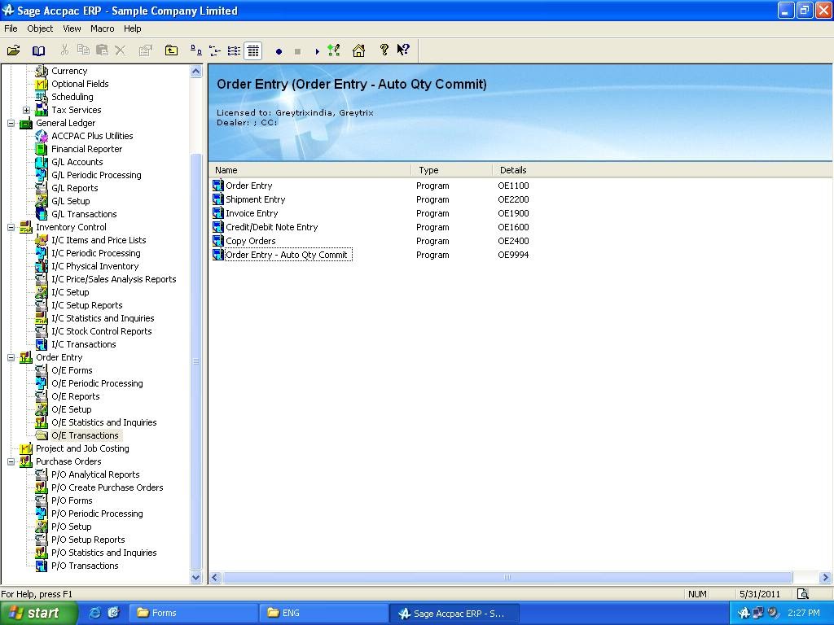Run macro using the play arrow icon
Viewport: 834px width, 625px height.
tap(317, 51)
